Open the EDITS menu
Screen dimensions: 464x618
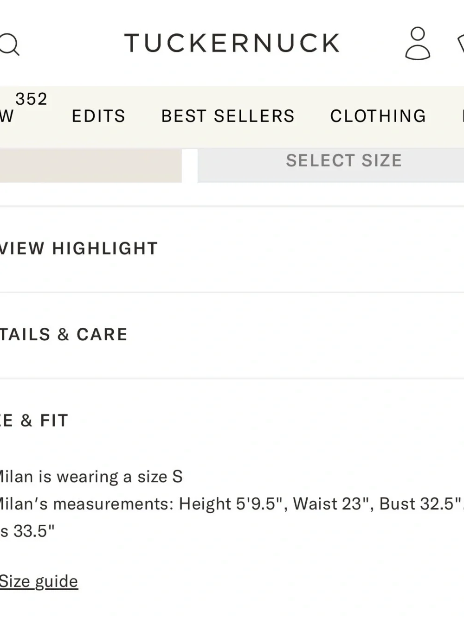(98, 116)
